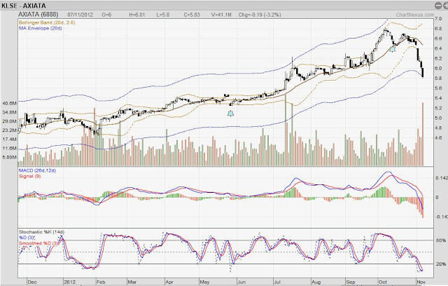Click the 29.0M volume axis label
Viewport: 448px width, 286px height.
coord(9,121)
